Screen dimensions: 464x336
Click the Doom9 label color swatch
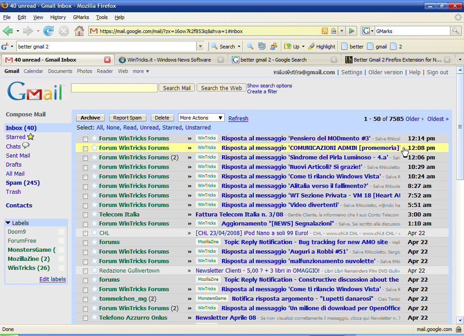click(61, 231)
